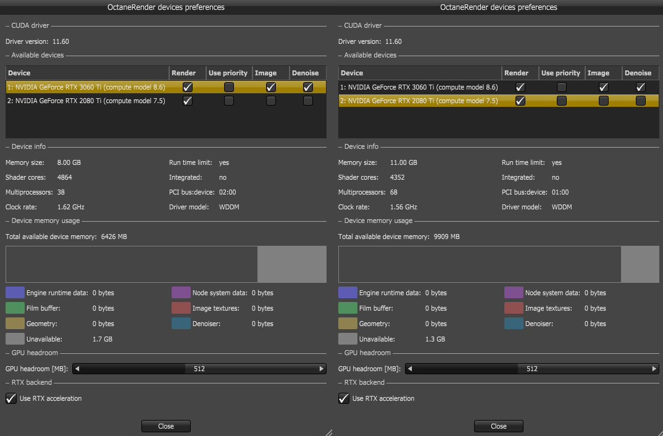Select RTX 3060 Ti device row, left window

coord(165,87)
